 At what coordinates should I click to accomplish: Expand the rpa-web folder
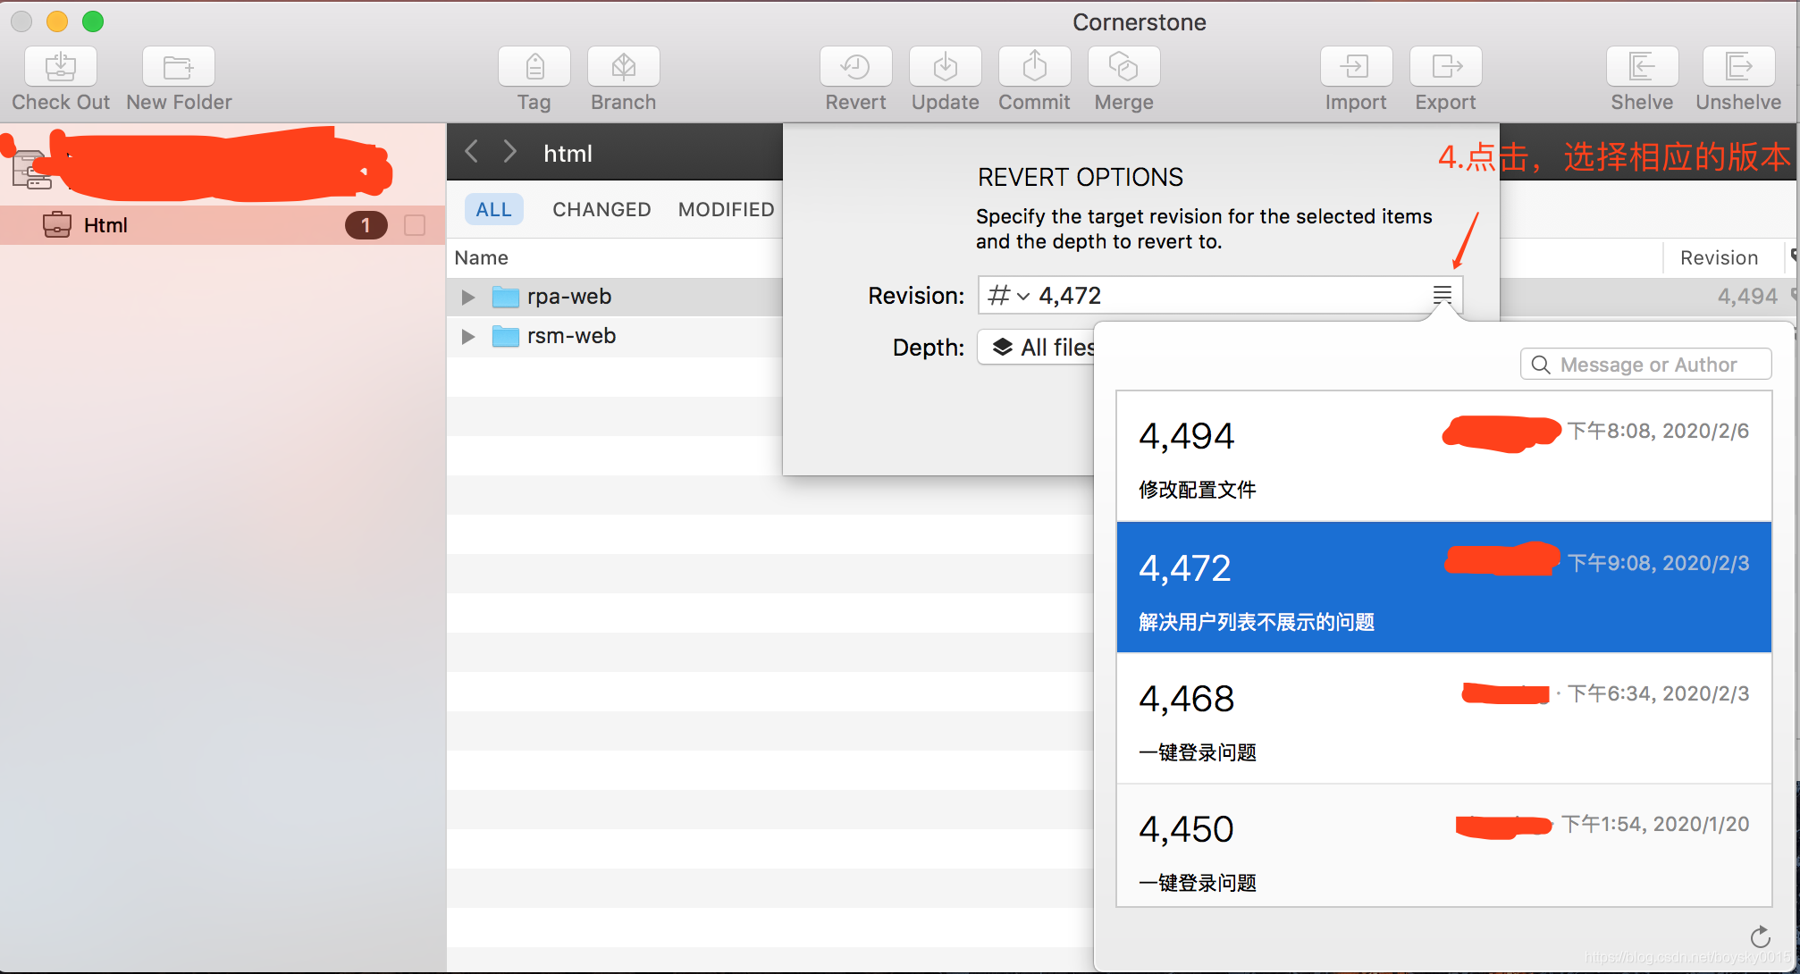(467, 295)
